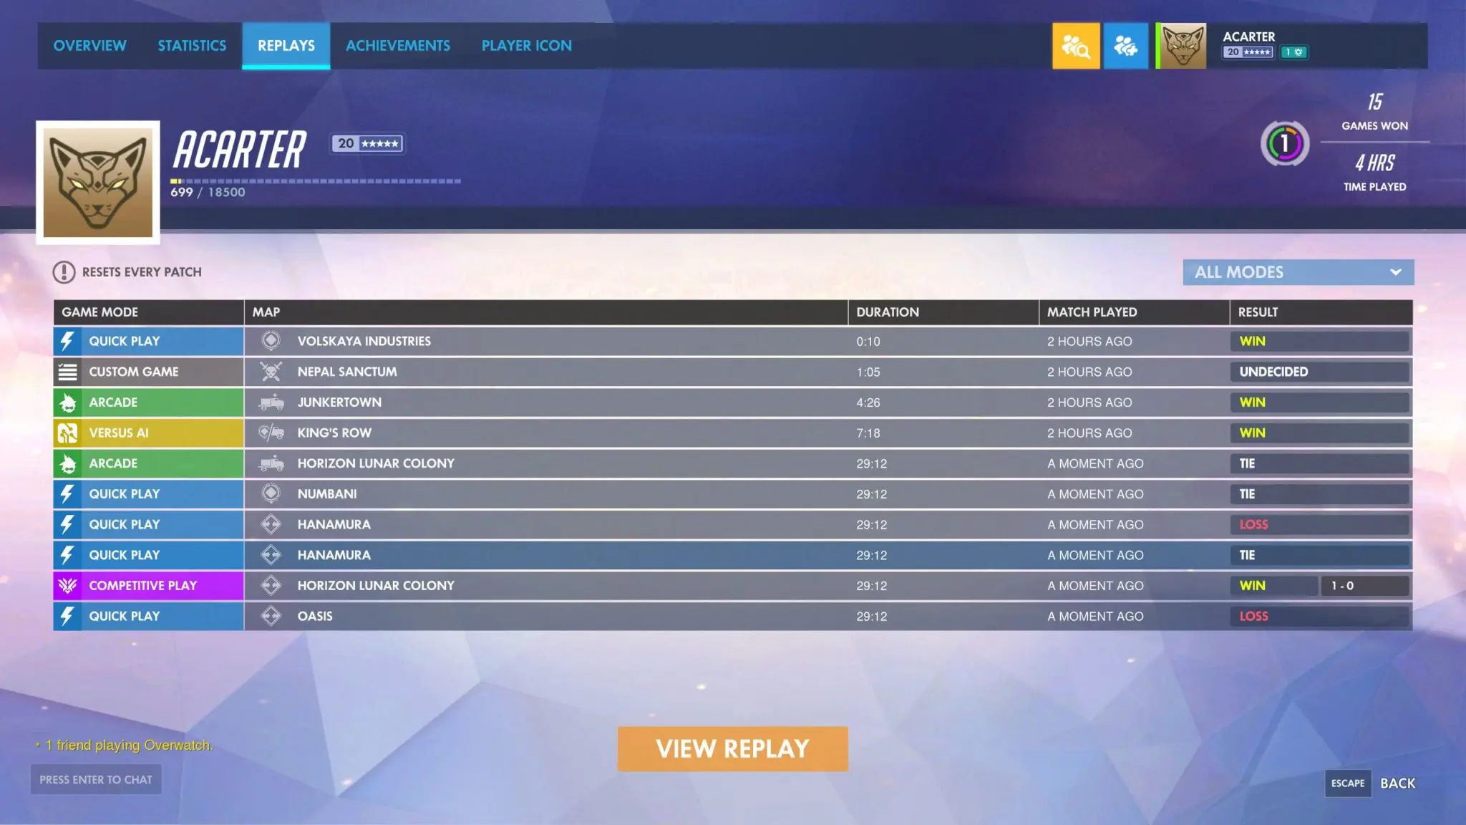Click the BACK button
The height and width of the screenshot is (825, 1466).
point(1397,782)
